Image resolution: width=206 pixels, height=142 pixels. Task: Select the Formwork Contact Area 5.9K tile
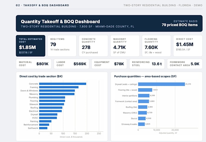pyautogui.click(x=185, y=64)
